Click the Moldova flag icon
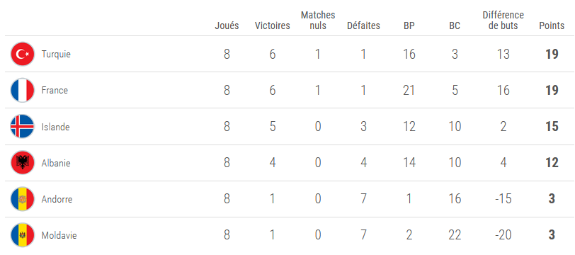Viewport: 575px width, 255px height. point(23,235)
